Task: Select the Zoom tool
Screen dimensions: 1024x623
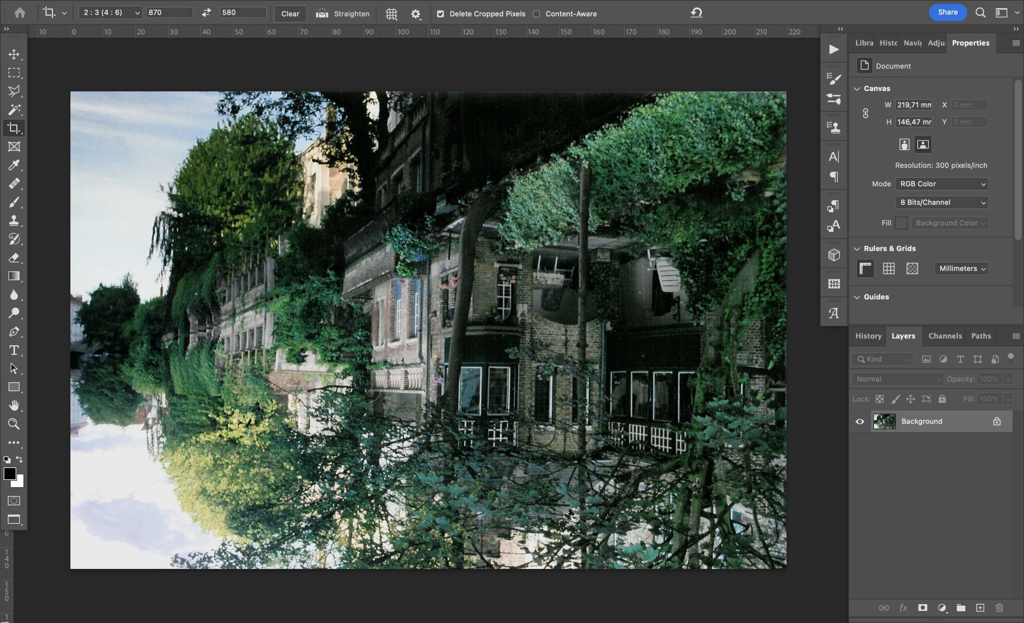Action: coord(14,424)
